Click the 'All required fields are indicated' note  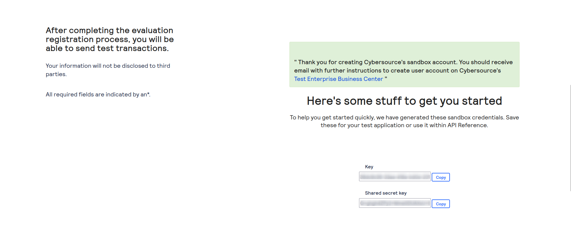98,94
